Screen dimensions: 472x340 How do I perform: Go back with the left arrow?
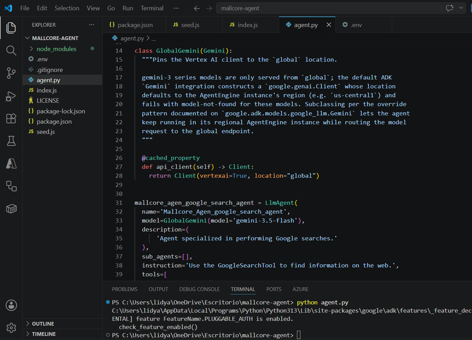(197, 8)
